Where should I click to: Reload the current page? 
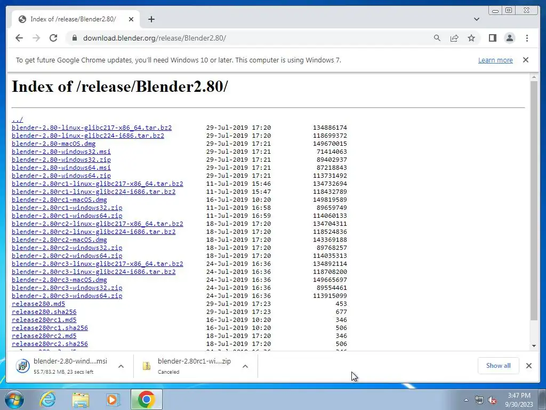53,38
